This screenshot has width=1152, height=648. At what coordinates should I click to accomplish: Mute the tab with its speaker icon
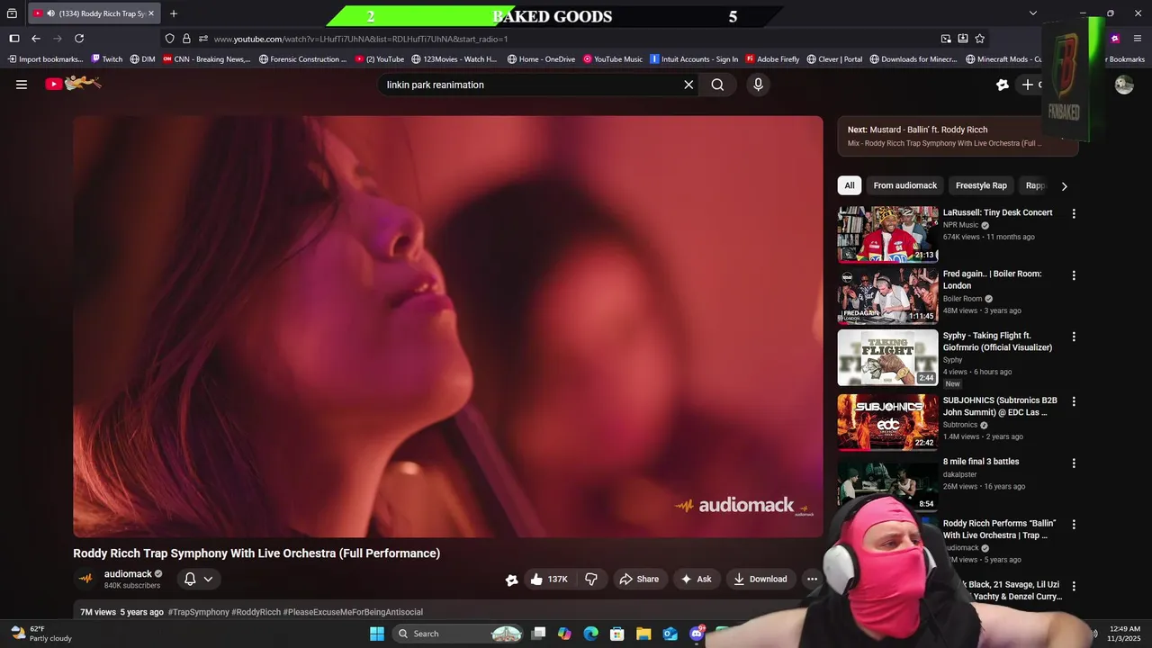[x=50, y=13]
